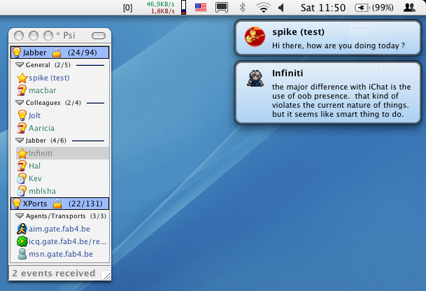This screenshot has width=426, height=291.
Task: Click the padlock icon on Jabber account header
Action: (x=57, y=52)
